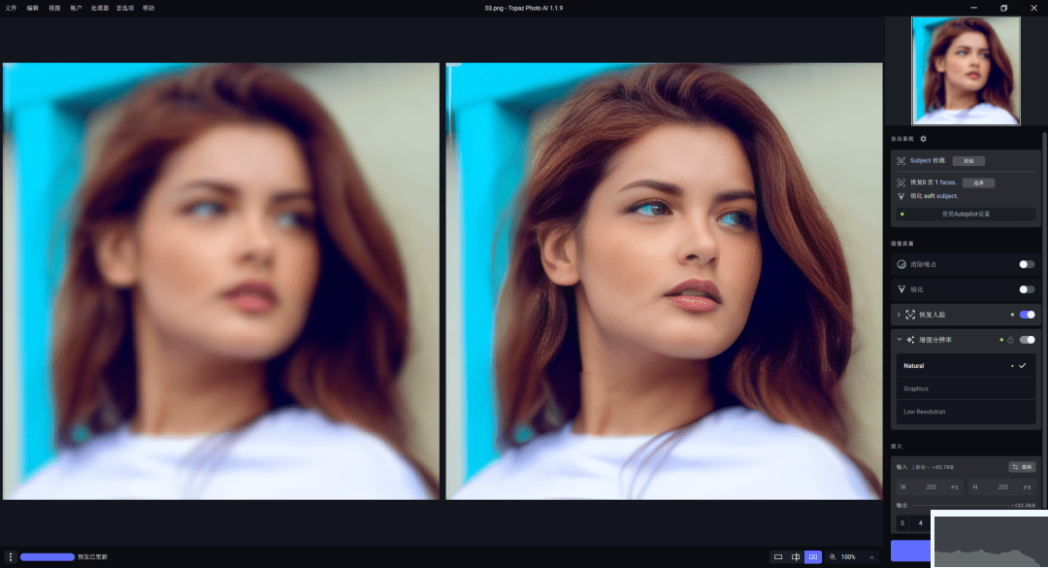
Task: Open the 处理器 (Processor) menu
Action: 100,8
